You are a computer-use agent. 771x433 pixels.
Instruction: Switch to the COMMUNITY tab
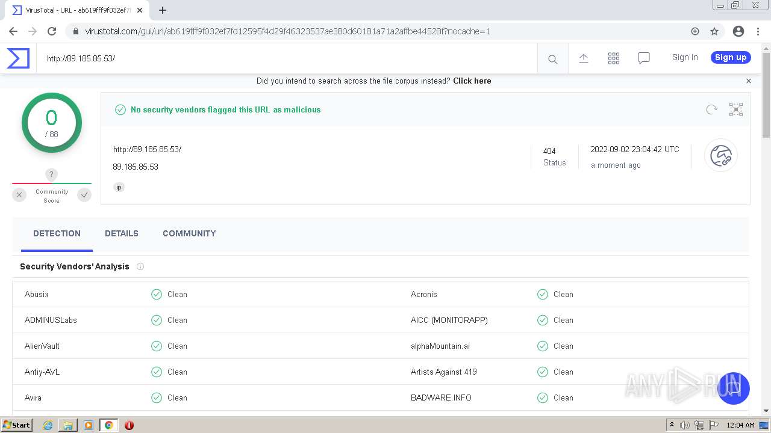pos(189,233)
